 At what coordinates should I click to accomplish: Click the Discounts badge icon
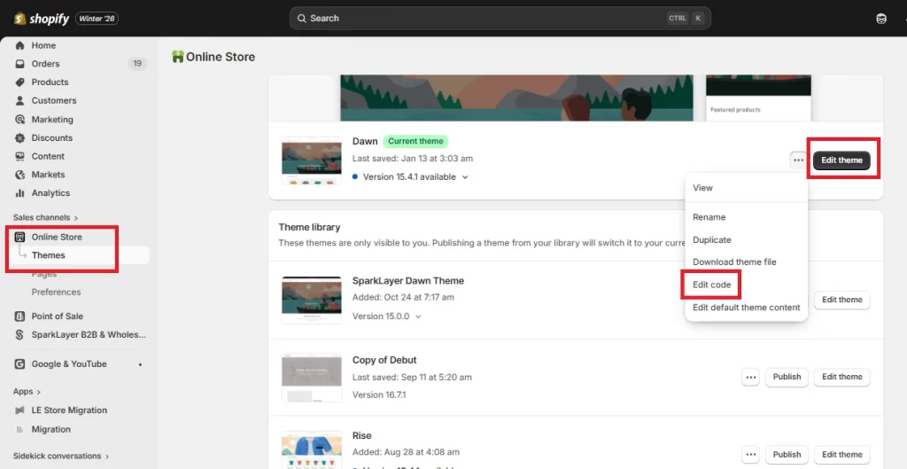[x=20, y=137]
